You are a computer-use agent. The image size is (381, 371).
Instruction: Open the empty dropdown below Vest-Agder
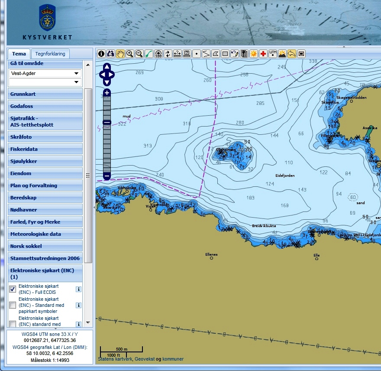tap(77, 82)
